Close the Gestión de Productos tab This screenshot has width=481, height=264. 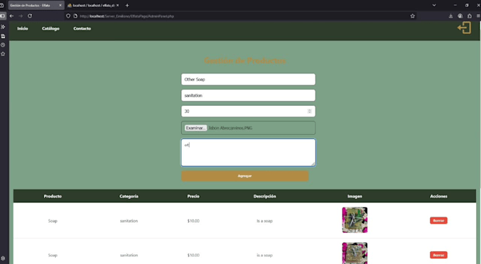[60, 5]
